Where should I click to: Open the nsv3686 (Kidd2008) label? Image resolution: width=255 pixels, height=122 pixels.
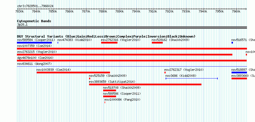pyautogui.click(x=181, y=76)
